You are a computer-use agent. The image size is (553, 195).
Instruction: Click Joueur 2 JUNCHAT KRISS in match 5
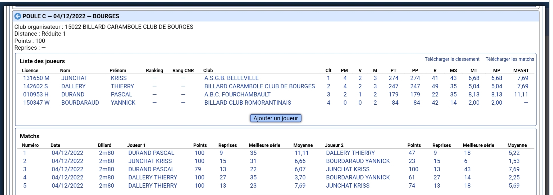click(348, 186)
